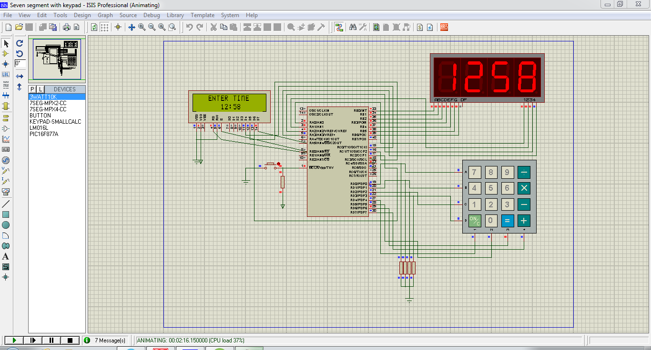Click the Open Design folder icon
This screenshot has height=350, width=651.
pyautogui.click(x=19, y=27)
